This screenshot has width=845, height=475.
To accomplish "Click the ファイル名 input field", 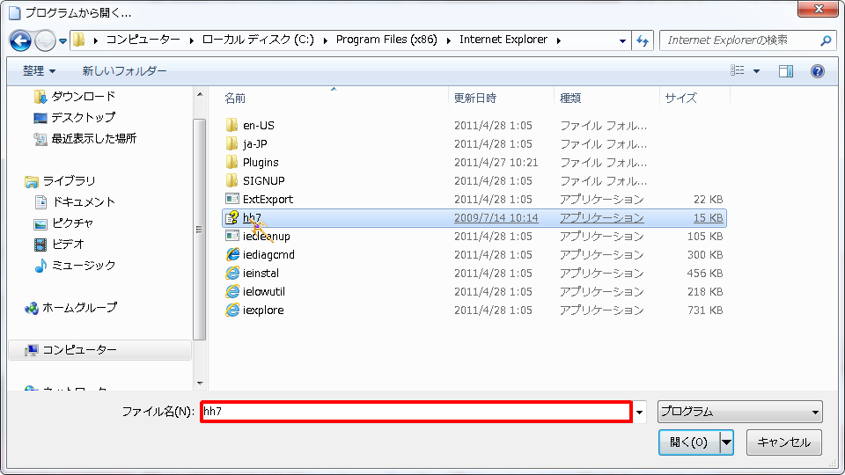I will (x=416, y=412).
